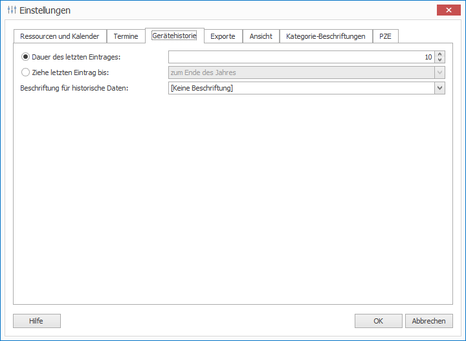Click into the duration number input field

pos(298,57)
